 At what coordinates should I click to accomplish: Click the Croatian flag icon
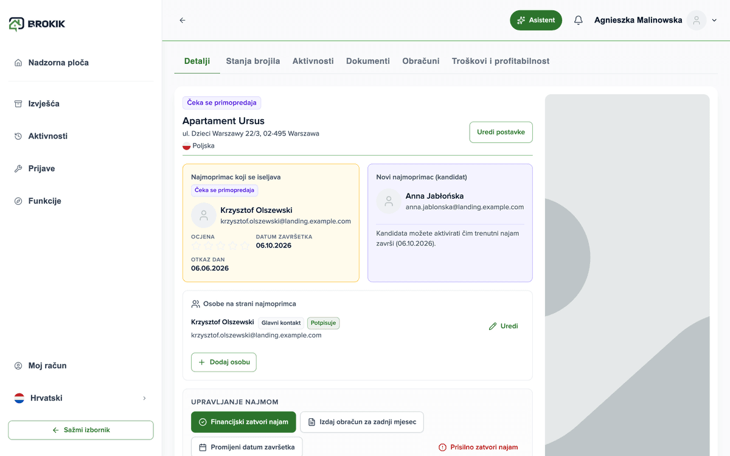pos(19,398)
